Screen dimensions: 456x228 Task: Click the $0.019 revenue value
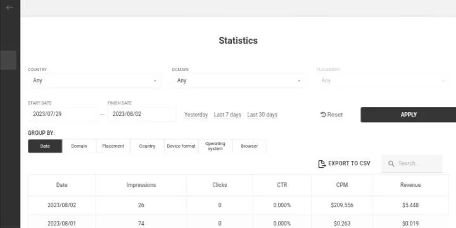coord(410,224)
